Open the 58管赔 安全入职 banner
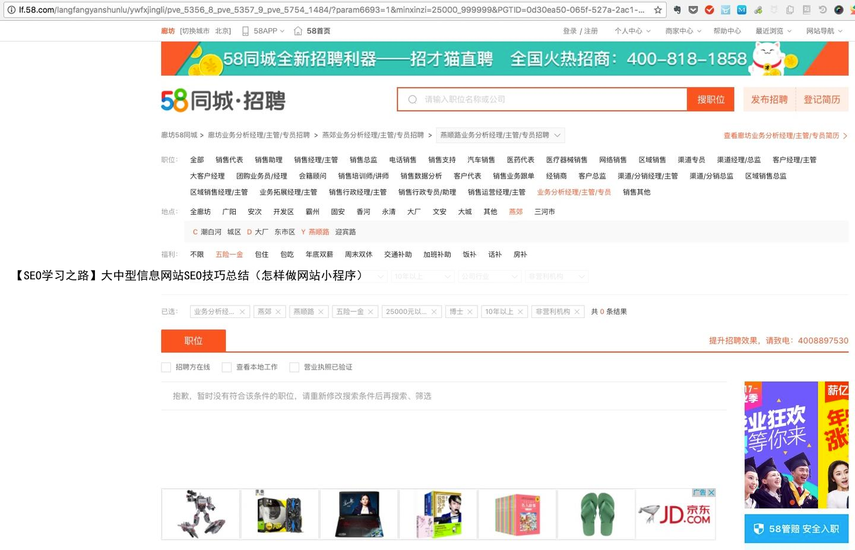The height and width of the screenshot is (550, 855). [x=796, y=529]
